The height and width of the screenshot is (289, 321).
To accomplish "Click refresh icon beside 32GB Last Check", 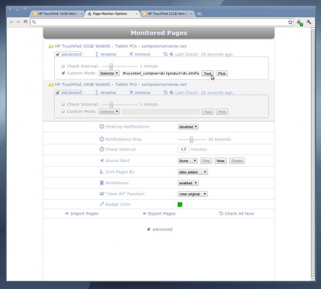I will pyautogui.click(x=166, y=54).
